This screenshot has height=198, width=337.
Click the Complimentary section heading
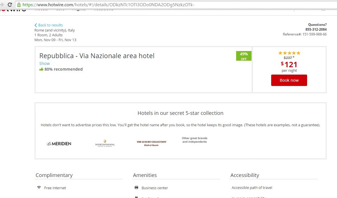tap(54, 175)
